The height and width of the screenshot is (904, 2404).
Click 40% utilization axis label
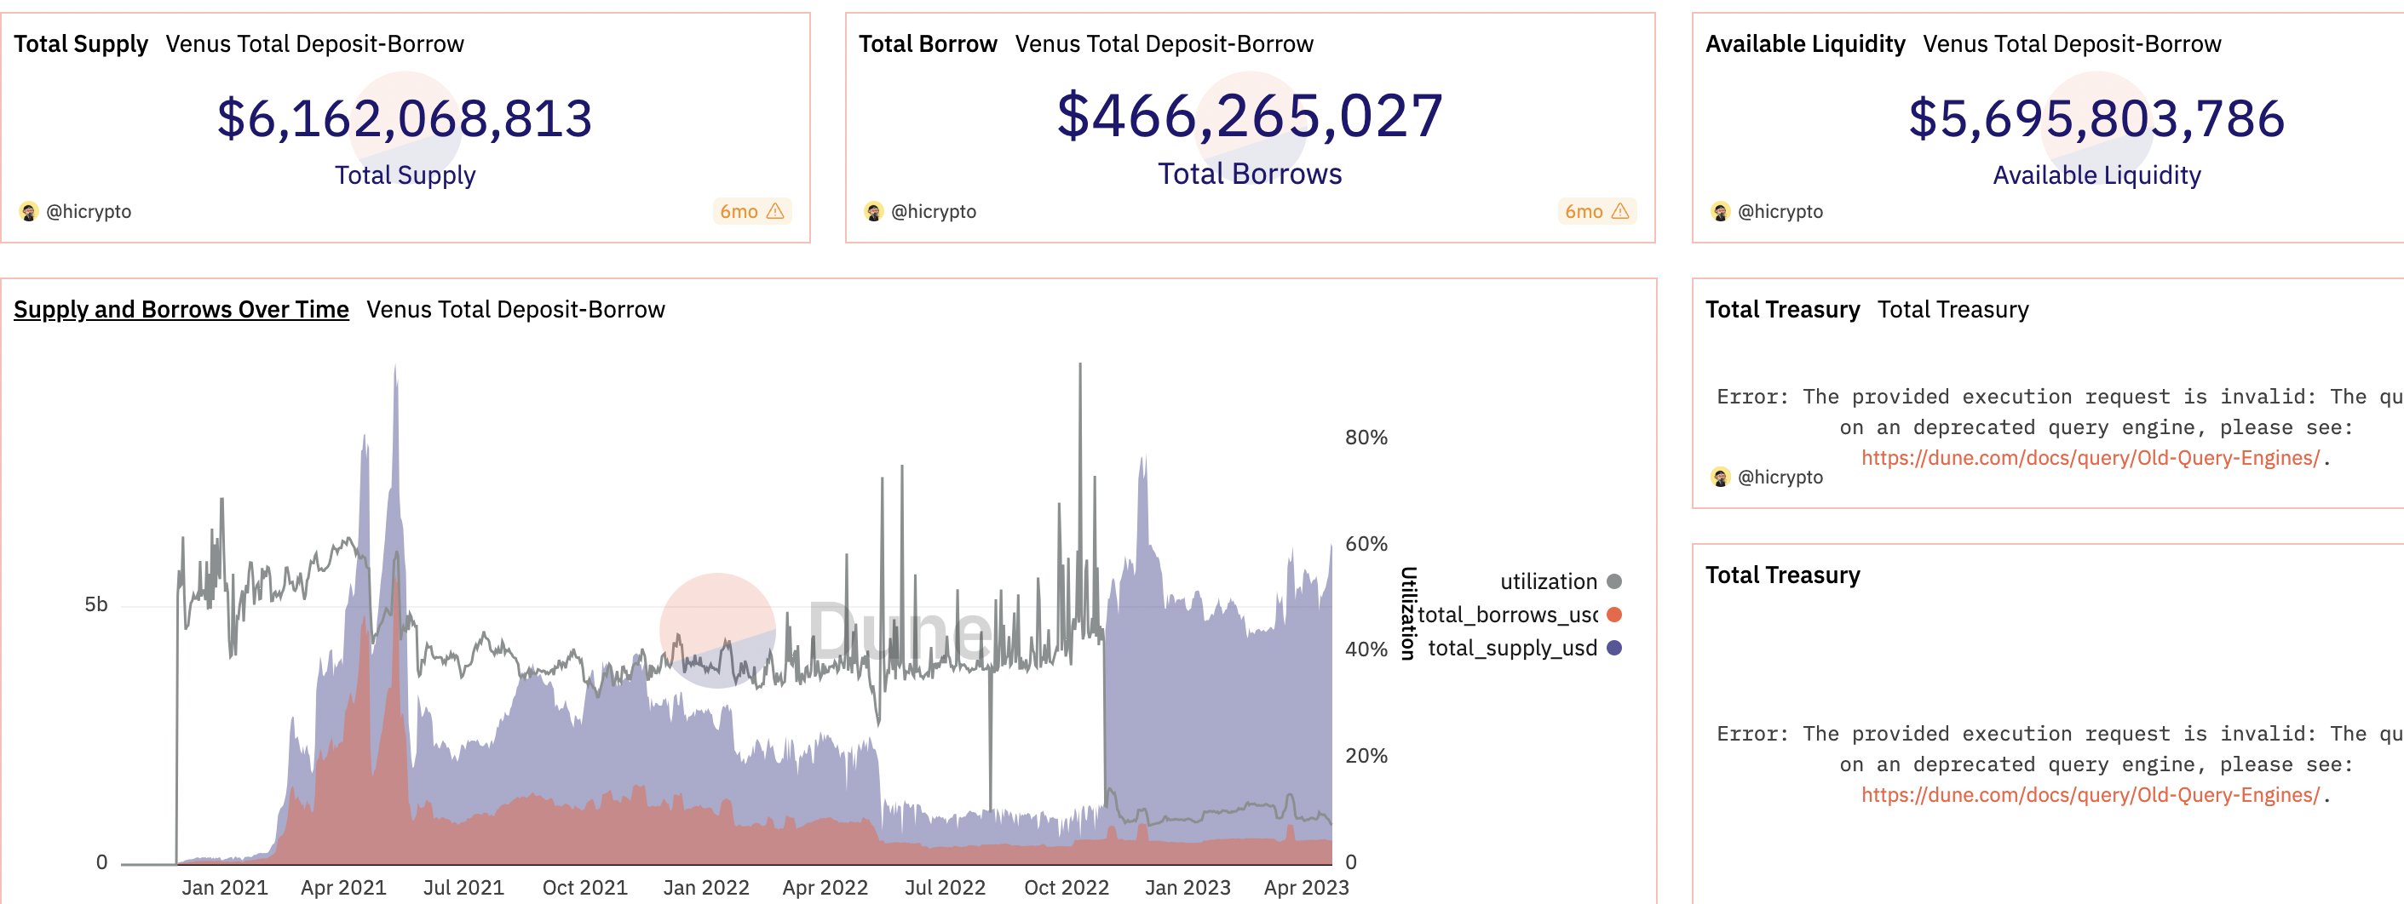(1366, 649)
